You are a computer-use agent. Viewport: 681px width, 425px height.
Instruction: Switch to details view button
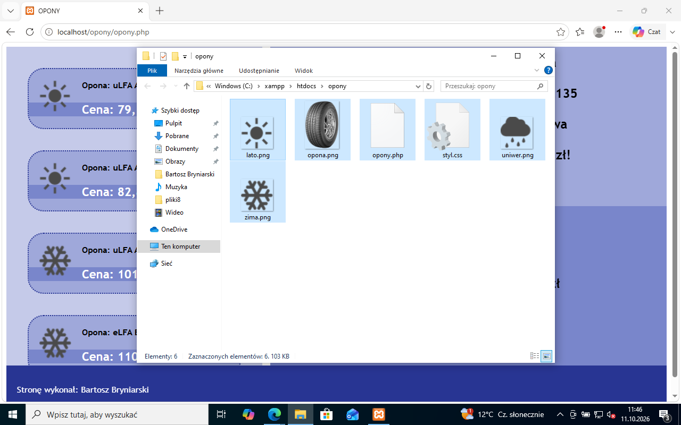coord(535,356)
